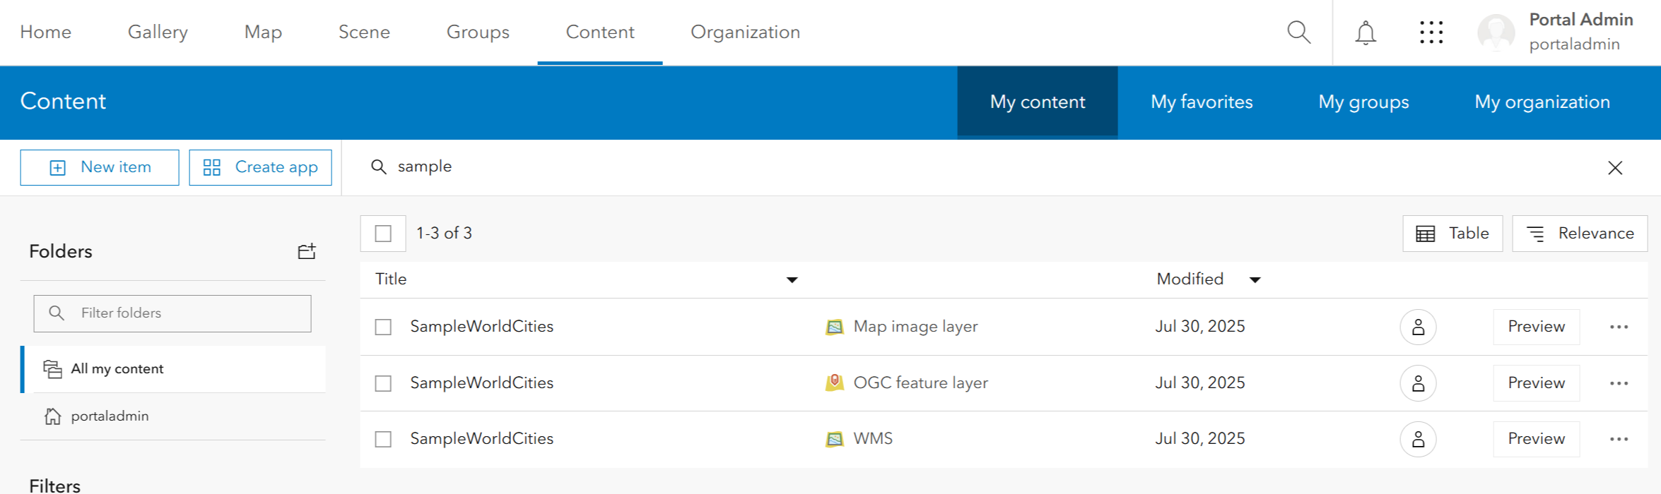Expand the Title column dropdown arrow

[x=792, y=280]
